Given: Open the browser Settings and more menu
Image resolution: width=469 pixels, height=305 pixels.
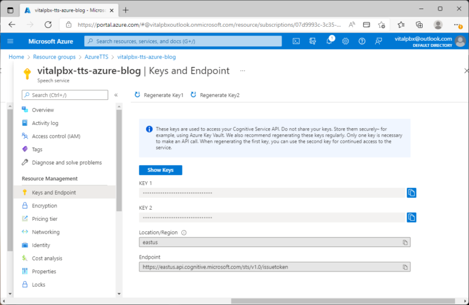Looking at the screenshot, I should (x=457, y=25).
